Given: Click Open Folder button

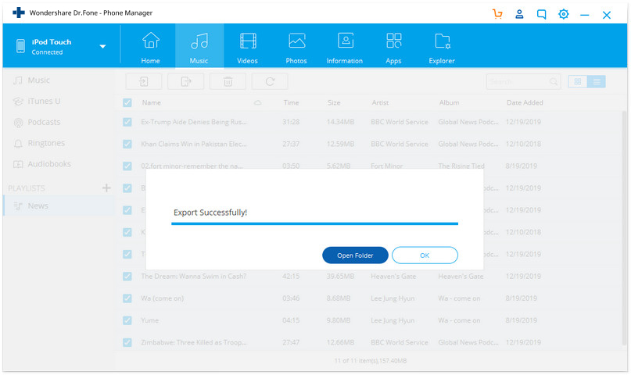Looking at the screenshot, I should tap(355, 255).
